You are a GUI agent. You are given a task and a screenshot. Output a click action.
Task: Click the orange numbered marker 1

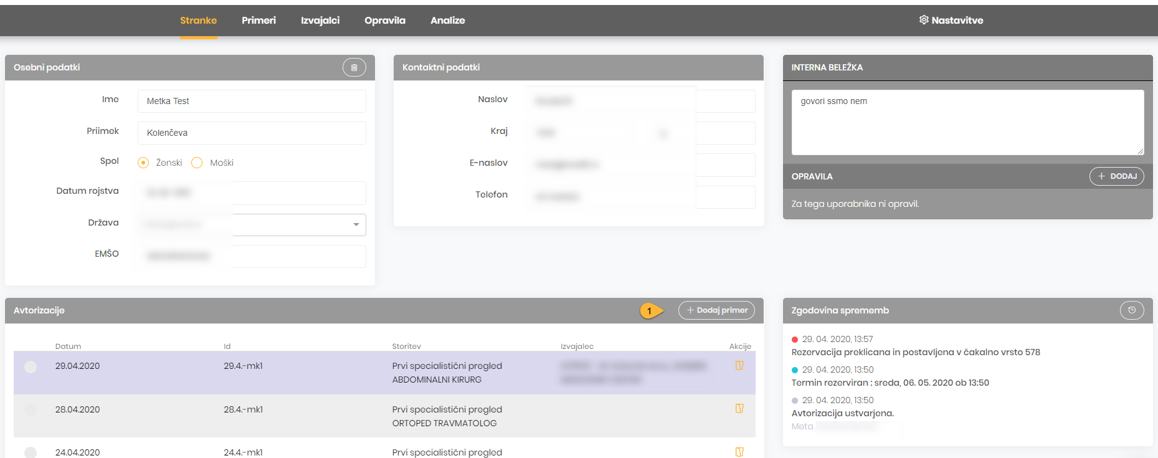coord(650,310)
